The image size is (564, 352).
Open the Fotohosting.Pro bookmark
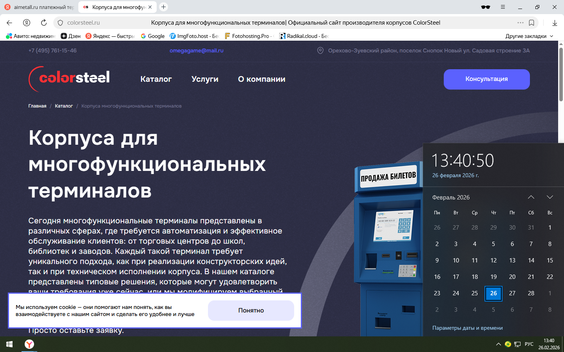coord(249,36)
